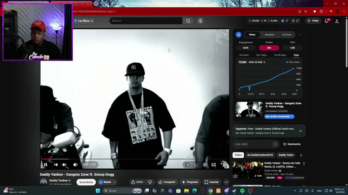Screen dimensions: 348x195
Task: Switch to the Resumen tab
Action: click(269, 35)
